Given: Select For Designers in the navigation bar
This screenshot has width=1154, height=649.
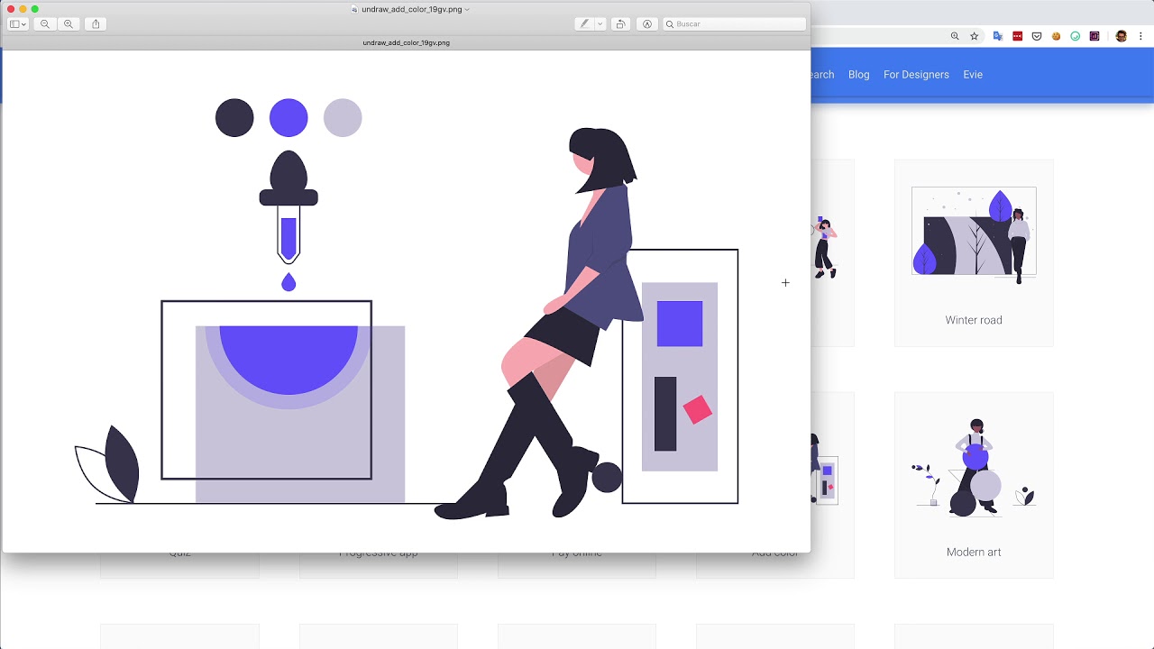Looking at the screenshot, I should point(916,75).
